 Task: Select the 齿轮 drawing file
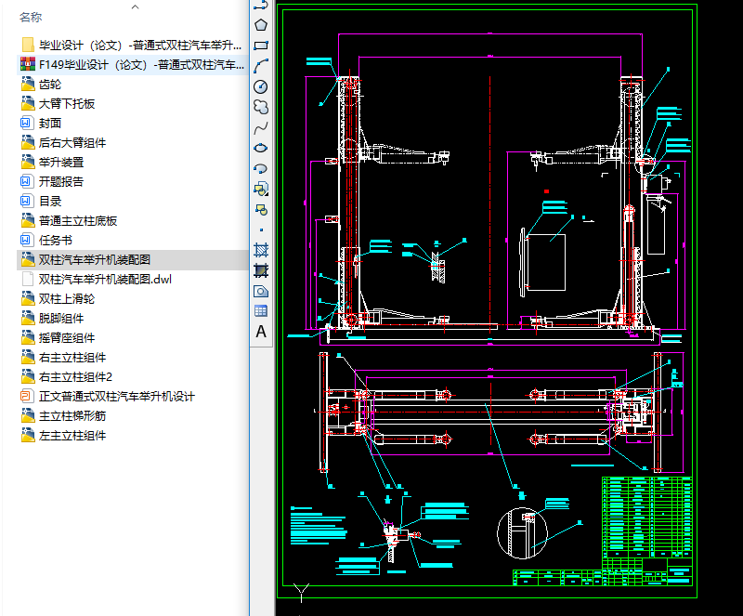tap(50, 85)
